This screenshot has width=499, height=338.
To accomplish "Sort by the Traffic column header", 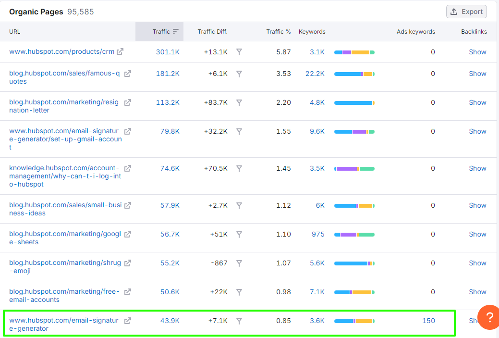I will (159, 32).
